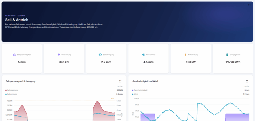Select the 19798 kWh energy value
255x121 pixels.
click(x=233, y=62)
